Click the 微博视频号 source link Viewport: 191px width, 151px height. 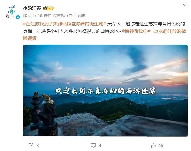coord(63,15)
